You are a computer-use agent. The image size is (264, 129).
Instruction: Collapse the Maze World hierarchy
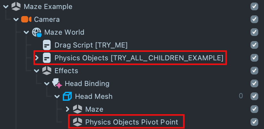[x=27, y=32]
